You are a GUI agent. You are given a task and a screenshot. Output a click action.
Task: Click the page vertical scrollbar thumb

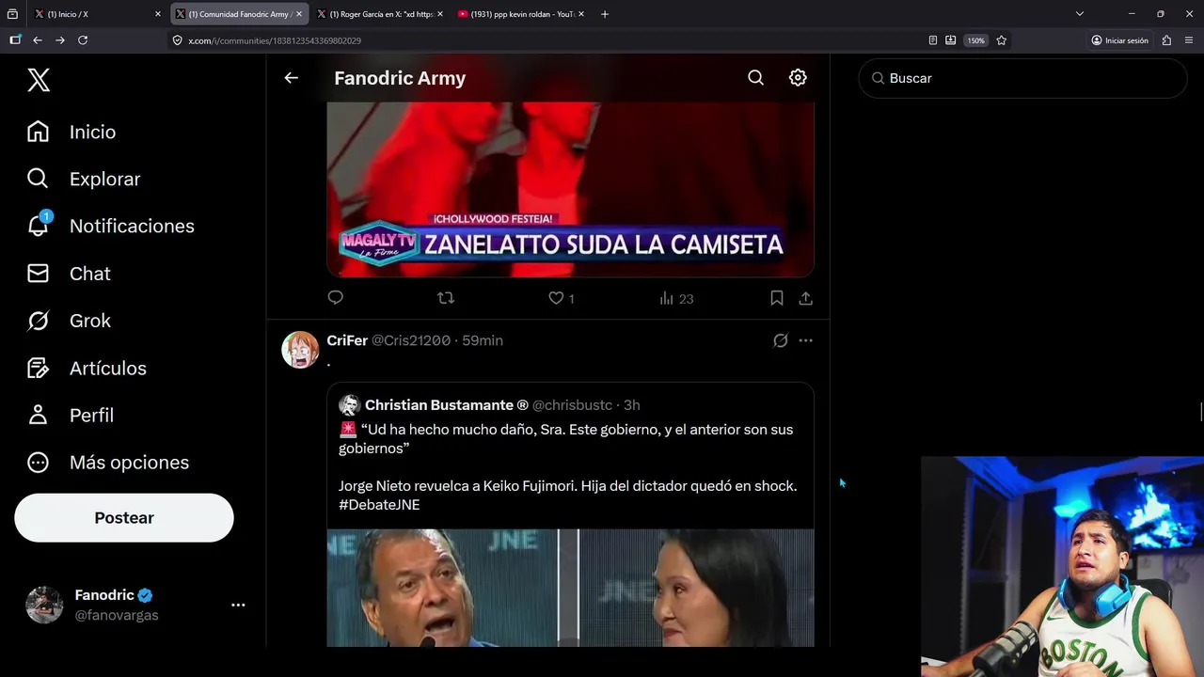pyautogui.click(x=1201, y=412)
